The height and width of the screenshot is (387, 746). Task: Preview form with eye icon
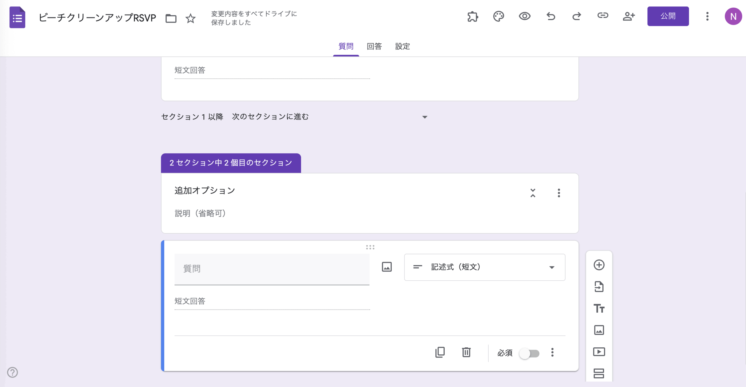pyautogui.click(x=525, y=16)
